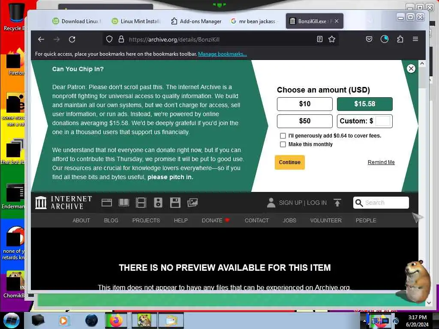The image size is (439, 329).
Task: Open the BLOG nav item
Action: 111,221
